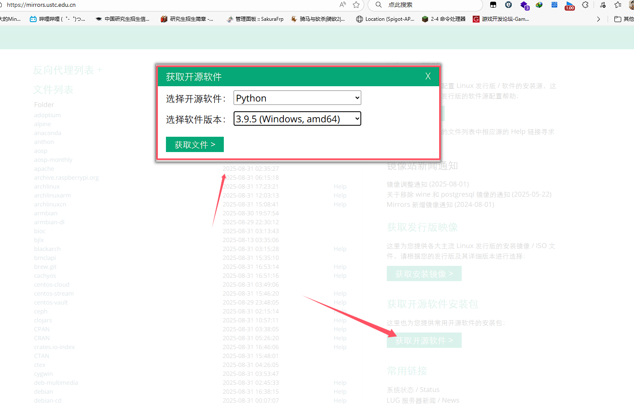The width and height of the screenshot is (634, 406).
Task: Open the Bilibili bookmark
Action: [x=57, y=19]
